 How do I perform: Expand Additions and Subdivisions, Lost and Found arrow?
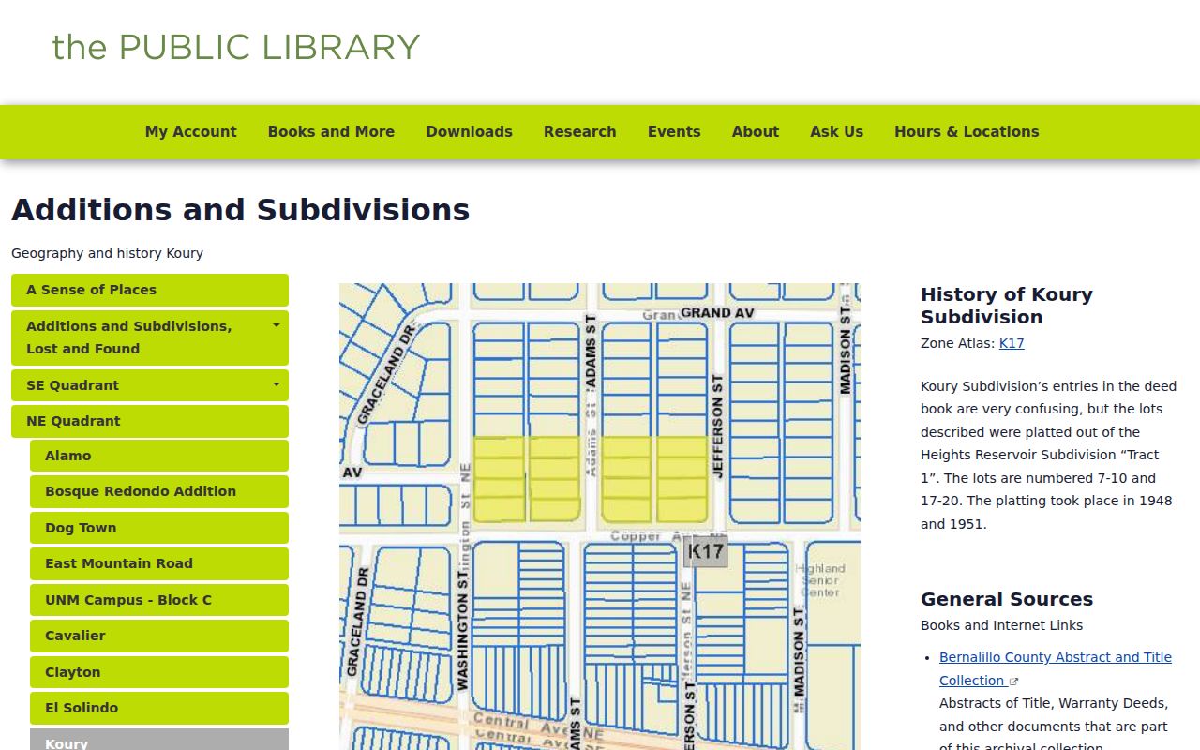pos(277,326)
